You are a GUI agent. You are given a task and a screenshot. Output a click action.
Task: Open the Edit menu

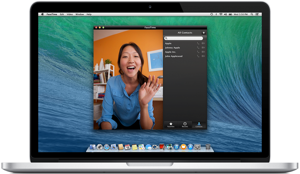(x=62, y=14)
